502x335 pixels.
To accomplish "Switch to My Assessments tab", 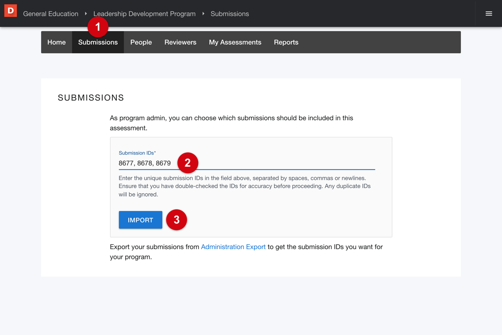I will (235, 43).
